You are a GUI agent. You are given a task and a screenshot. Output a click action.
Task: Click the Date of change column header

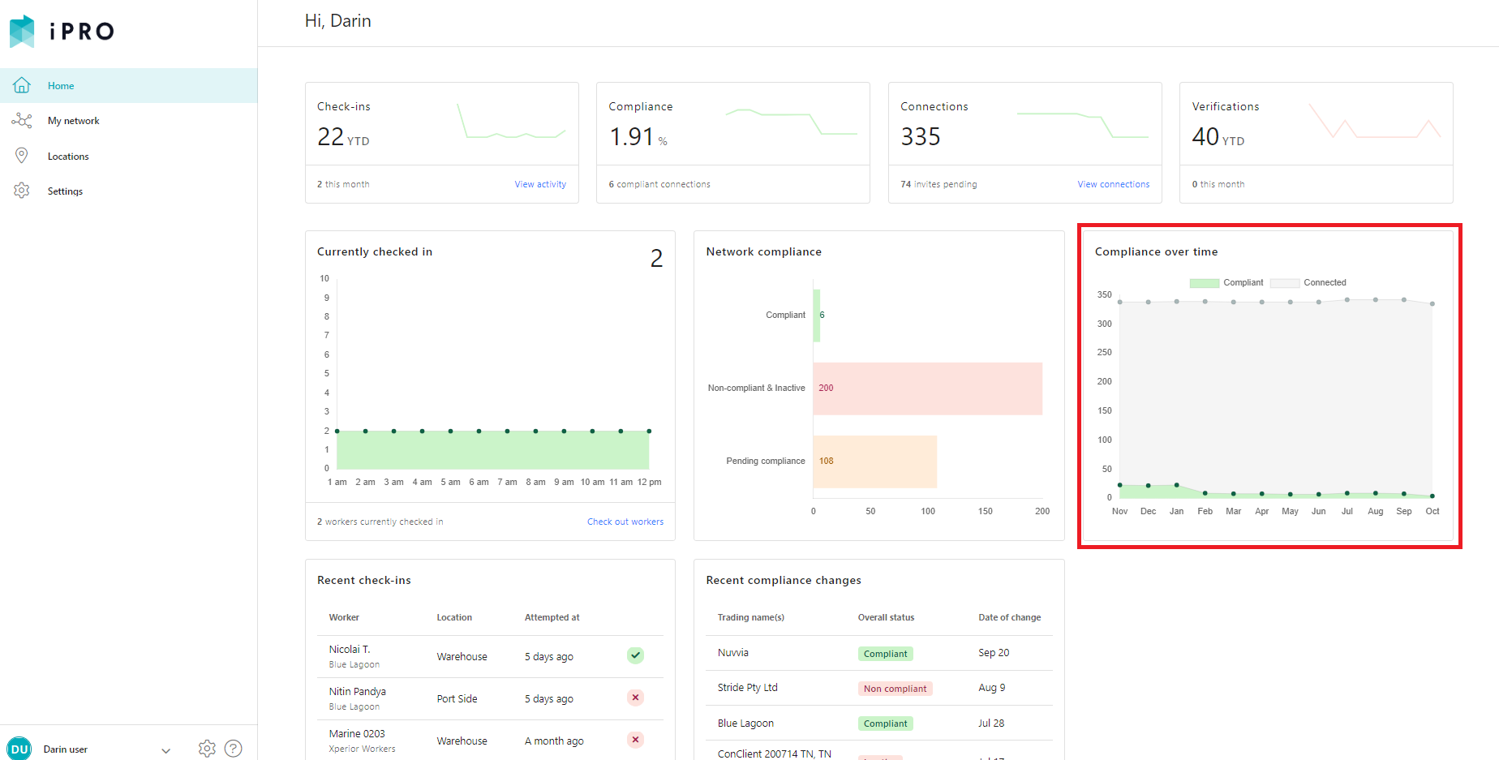[1010, 618]
